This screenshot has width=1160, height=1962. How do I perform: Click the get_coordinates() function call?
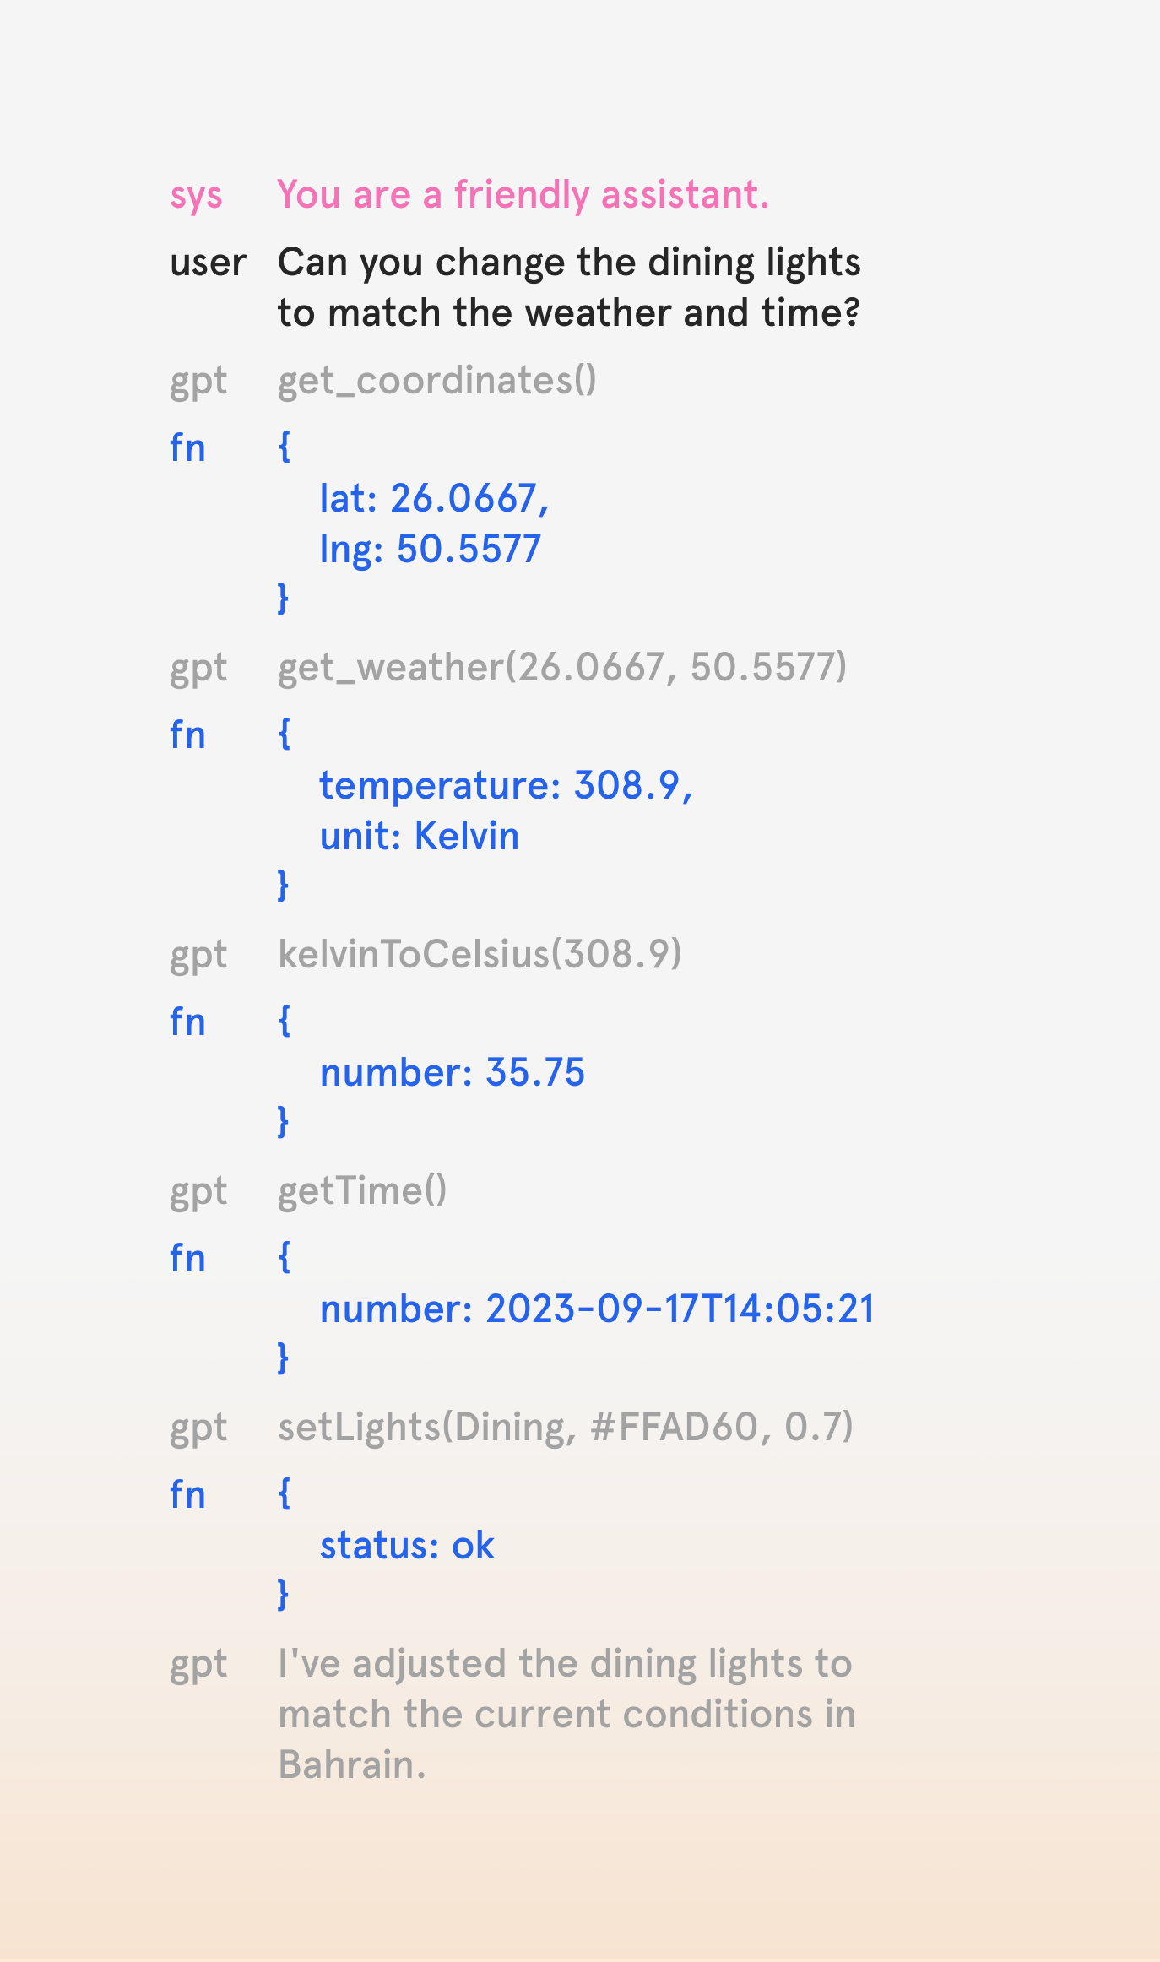(x=436, y=381)
